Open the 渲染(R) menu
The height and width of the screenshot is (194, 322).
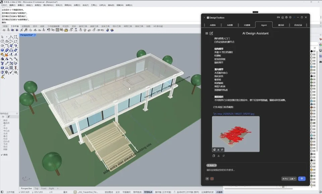pos(111,5)
